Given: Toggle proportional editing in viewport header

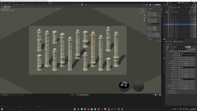Looking at the screenshot, I should 86,5.
